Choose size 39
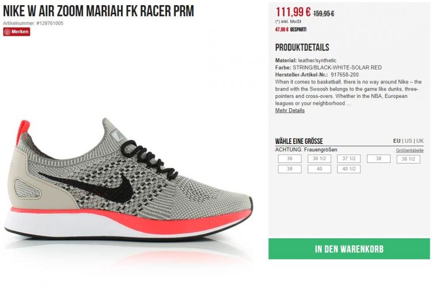The width and height of the screenshot is (432, 289). click(x=290, y=169)
